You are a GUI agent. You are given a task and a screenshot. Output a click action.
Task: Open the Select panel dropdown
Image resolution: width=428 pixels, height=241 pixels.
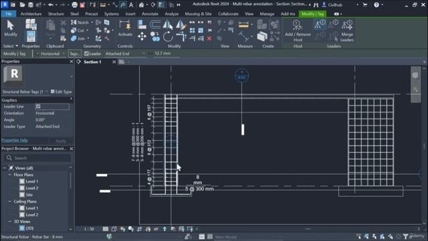[11, 46]
